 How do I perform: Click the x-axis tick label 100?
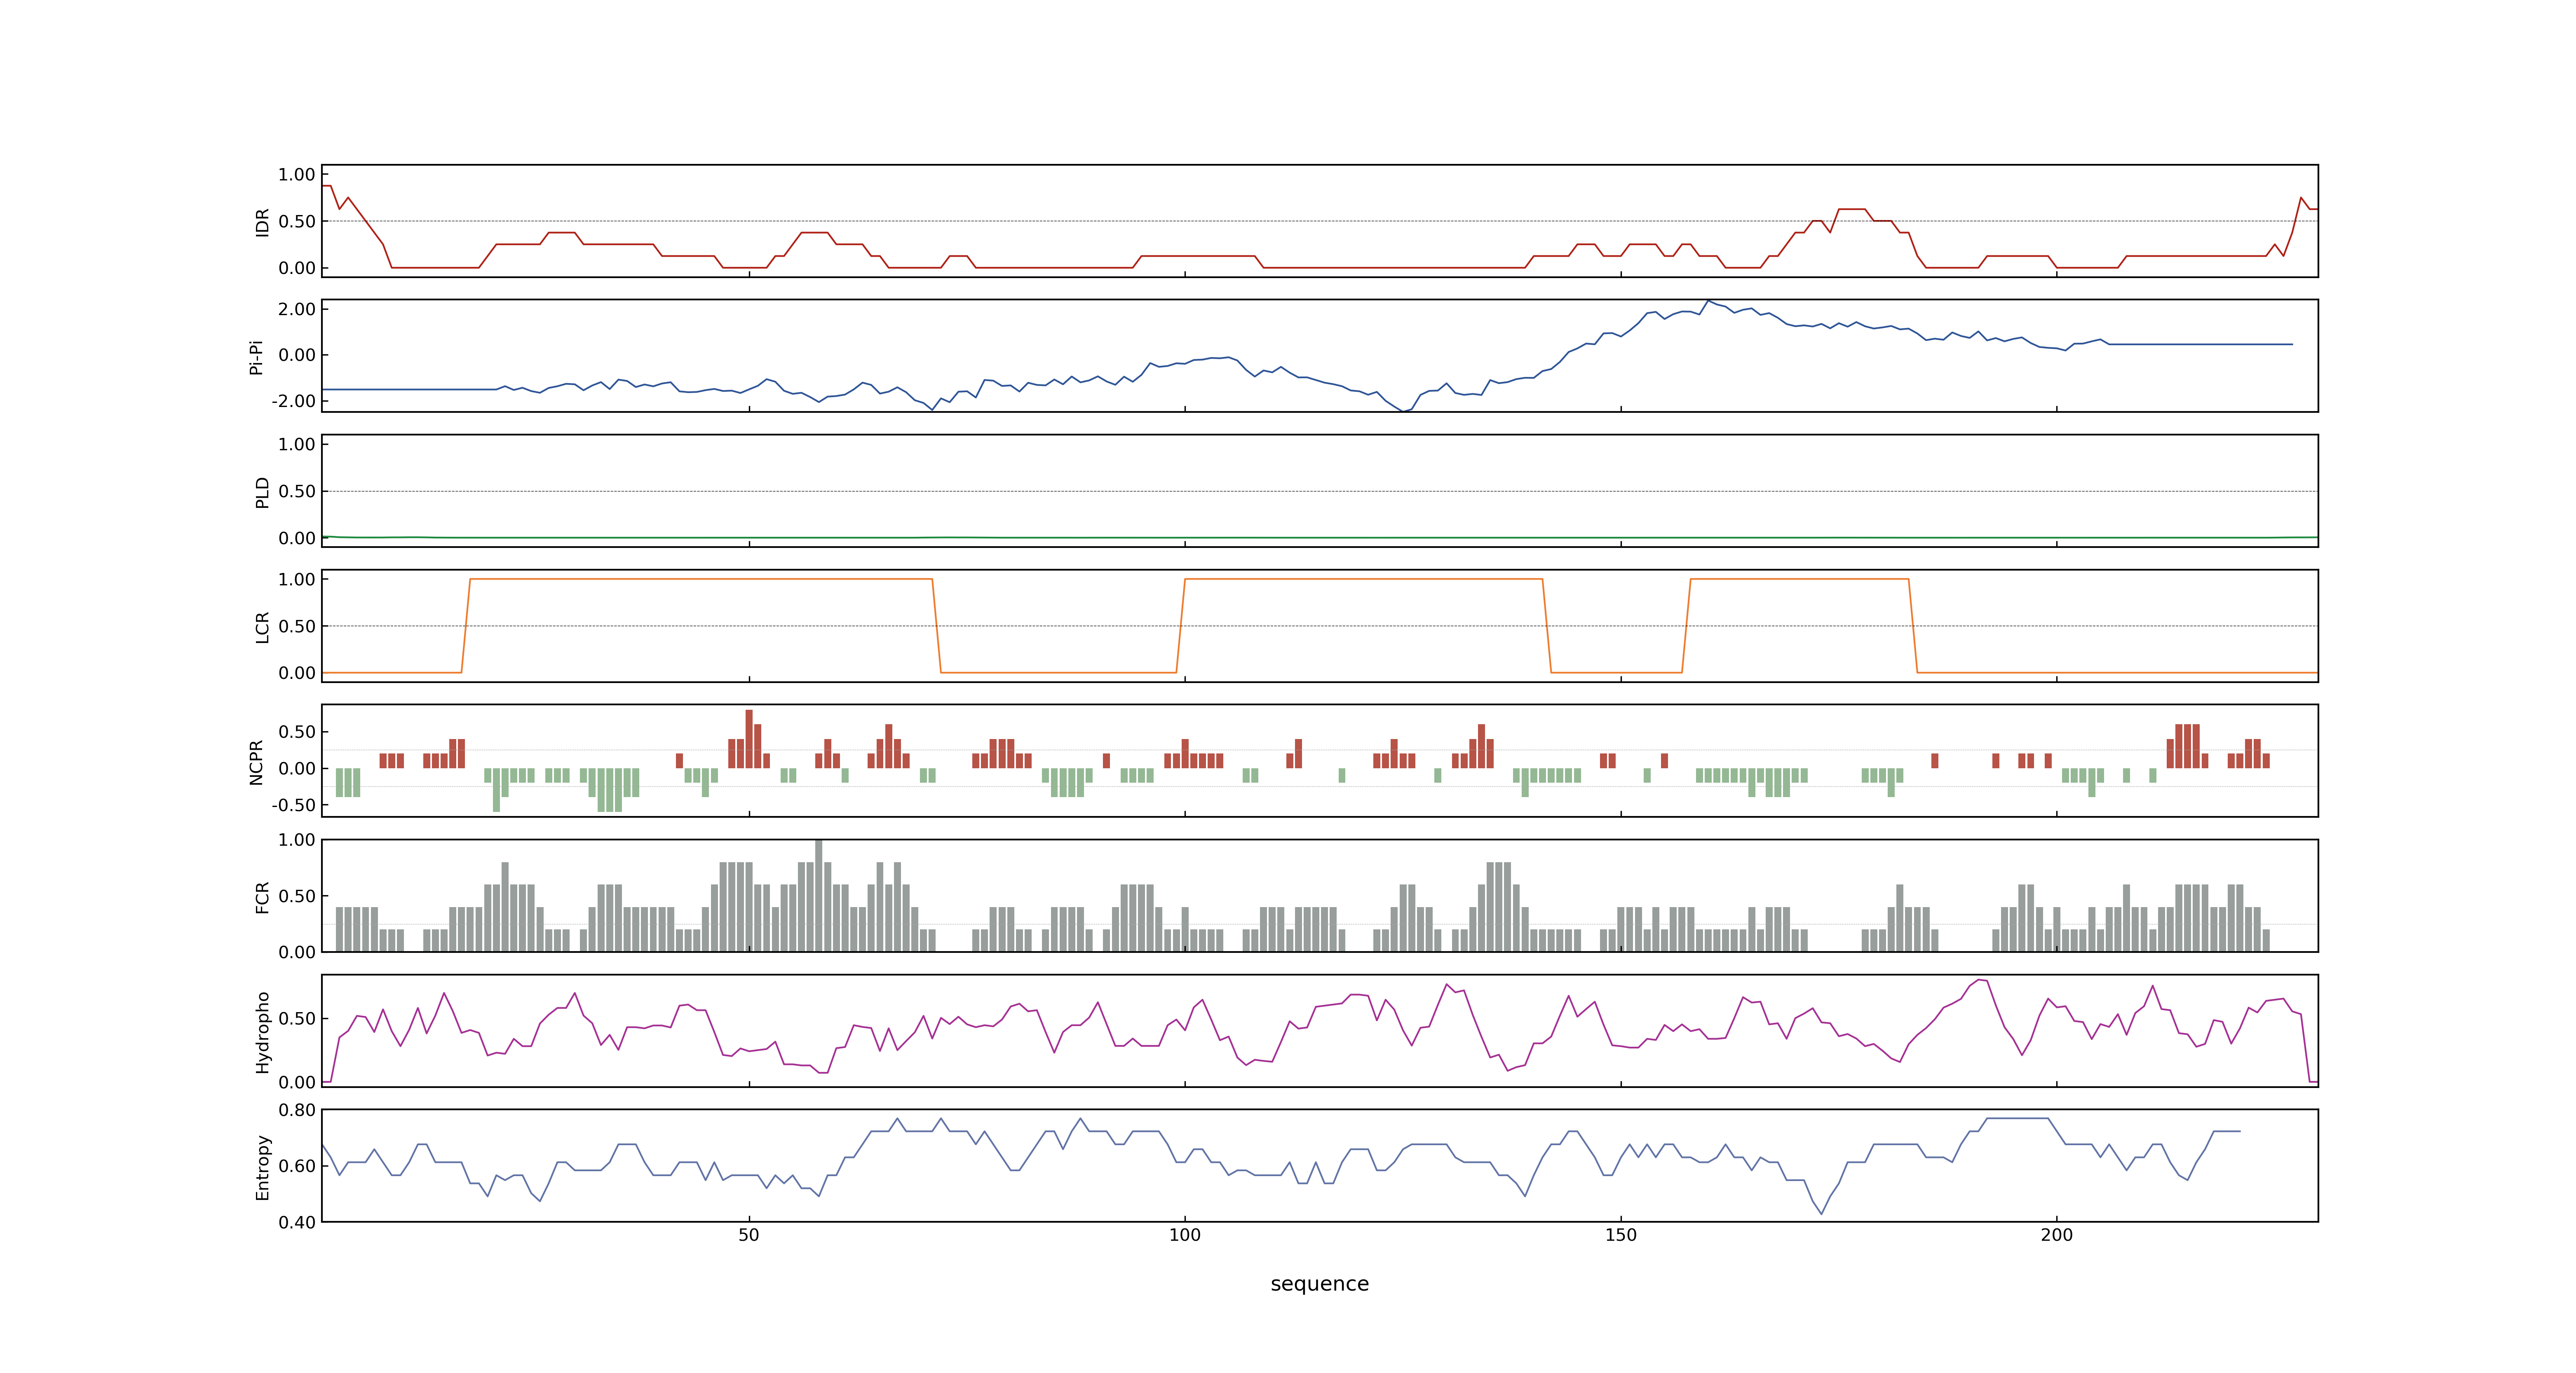(1185, 1235)
